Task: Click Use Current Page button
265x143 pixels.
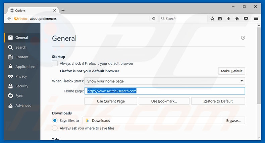Action: click(111, 101)
